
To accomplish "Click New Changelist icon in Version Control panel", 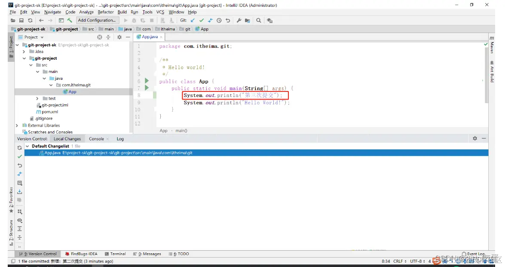I will click(x=20, y=183).
